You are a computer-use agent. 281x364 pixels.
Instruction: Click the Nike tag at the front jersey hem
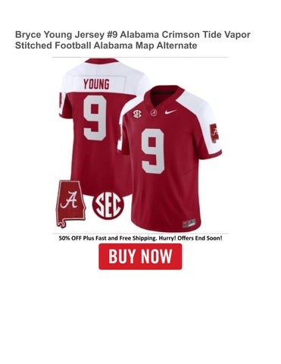189,224
